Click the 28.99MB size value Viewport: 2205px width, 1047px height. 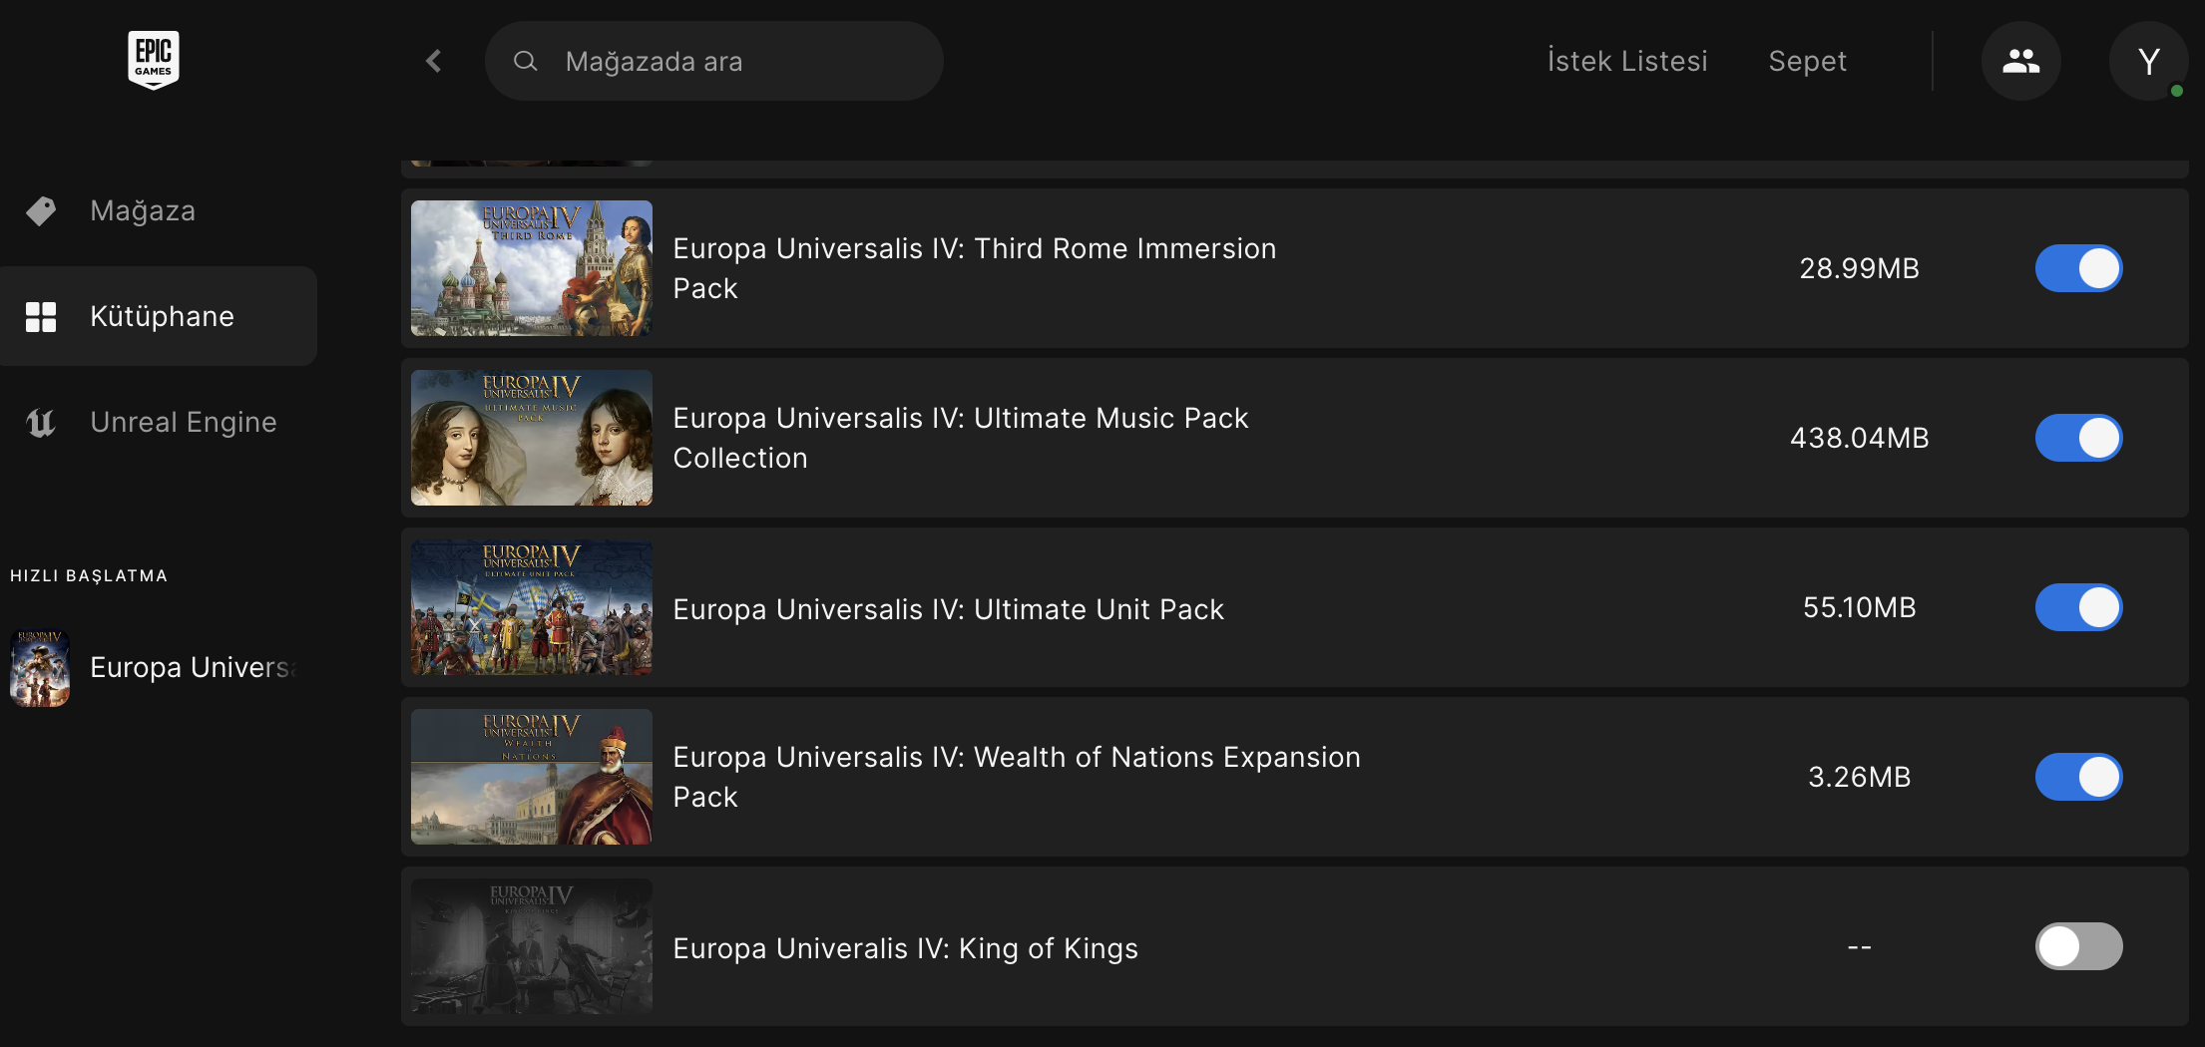[x=1859, y=268]
